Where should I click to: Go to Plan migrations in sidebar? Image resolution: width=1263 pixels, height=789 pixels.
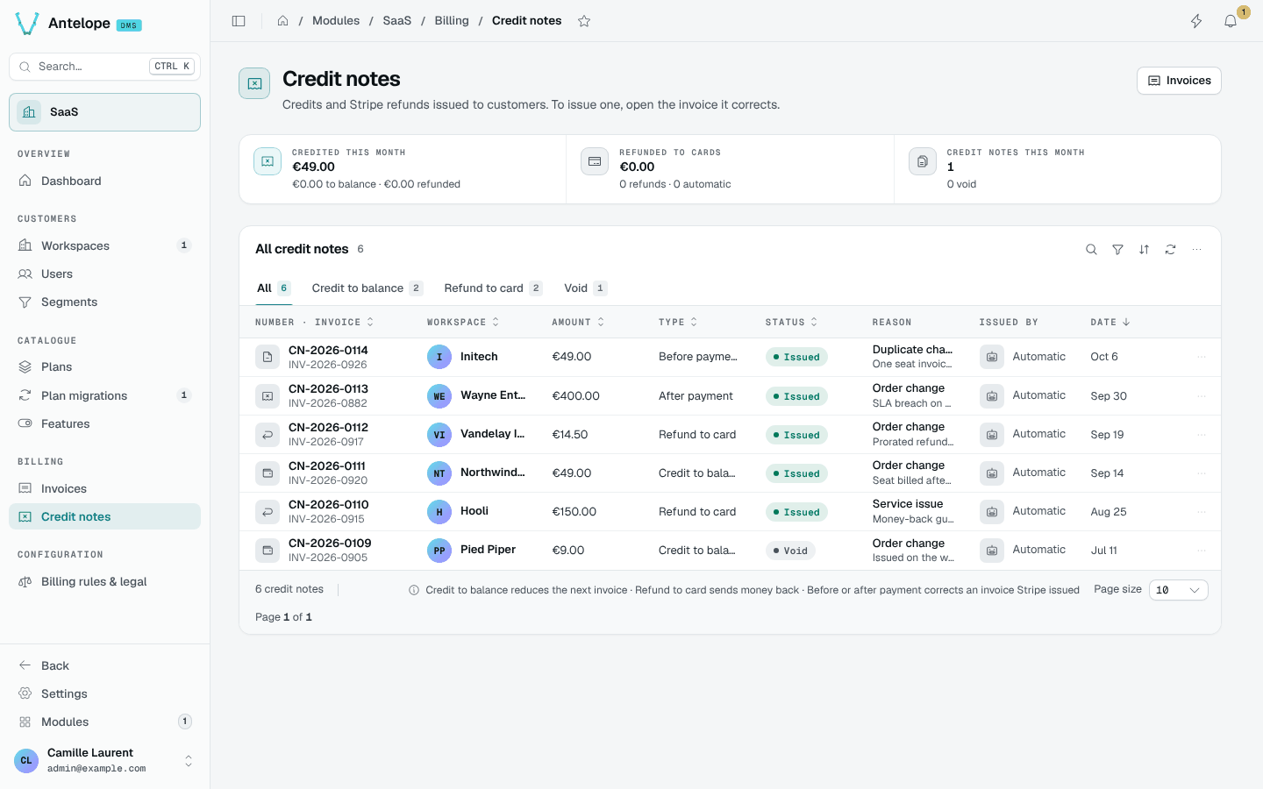coord(104,395)
